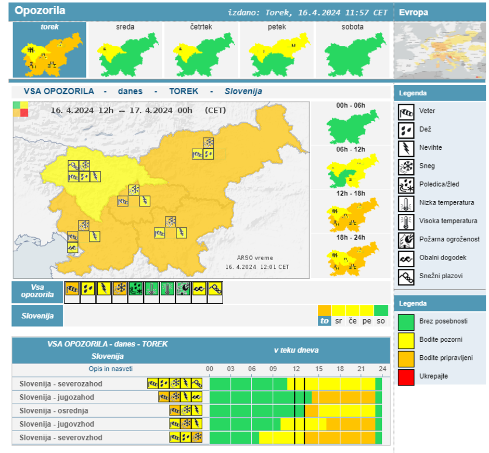The image size is (489, 453).
Task: Select the rain warning icon in the Vsa opozorila row
Action: [x=87, y=289]
